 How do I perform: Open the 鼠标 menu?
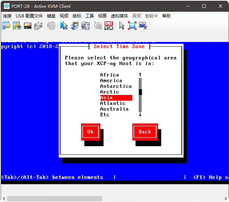click(x=77, y=16)
